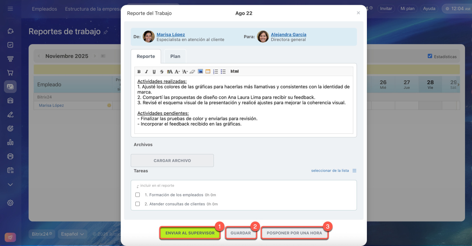Image resolution: width=472 pixels, height=246 pixels.
Task: Open the font size dropdown in editor
Action: [x=185, y=71]
